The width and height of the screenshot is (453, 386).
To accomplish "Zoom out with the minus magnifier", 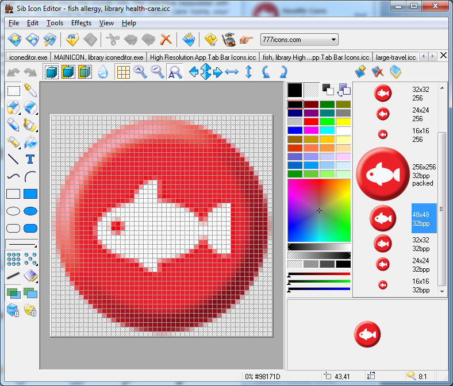I will pos(158,72).
